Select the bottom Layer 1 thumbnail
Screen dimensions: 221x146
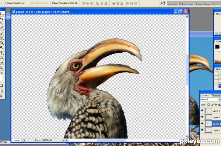[x=208, y=130]
